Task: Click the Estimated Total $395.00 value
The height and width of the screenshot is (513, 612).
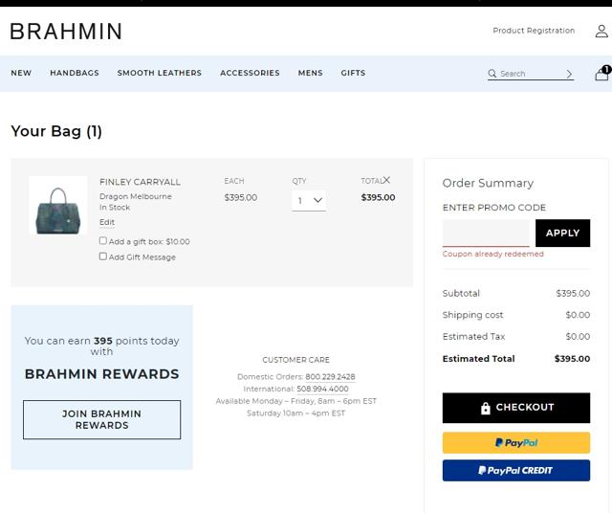Action: pos(572,359)
